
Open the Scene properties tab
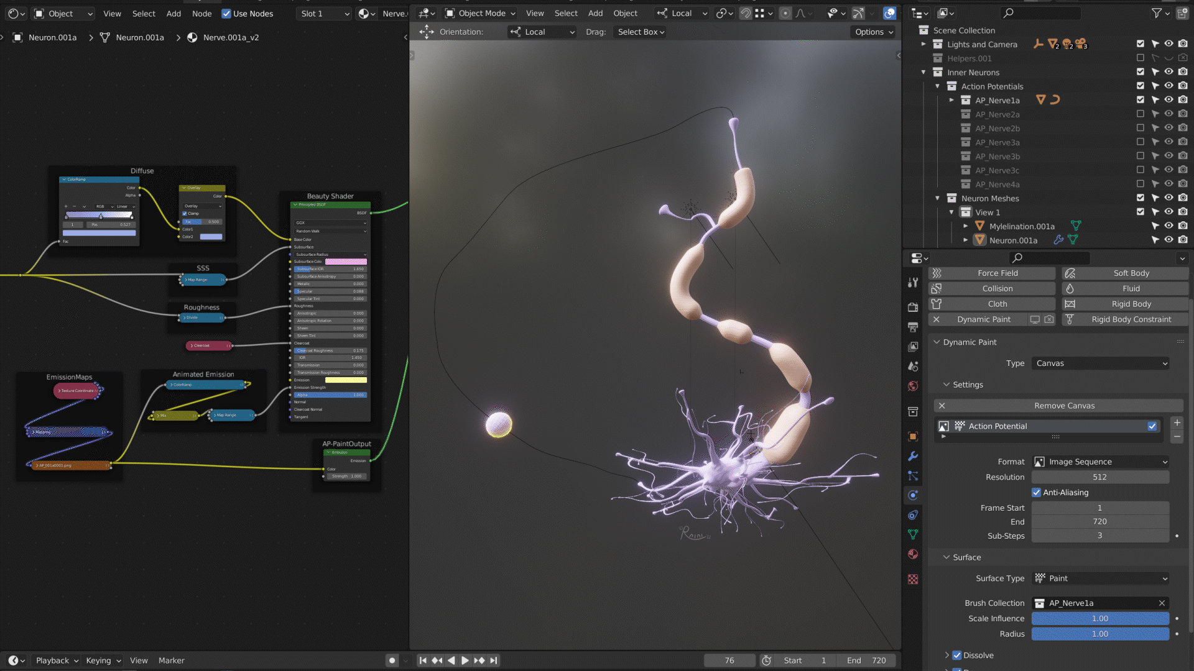(x=913, y=367)
